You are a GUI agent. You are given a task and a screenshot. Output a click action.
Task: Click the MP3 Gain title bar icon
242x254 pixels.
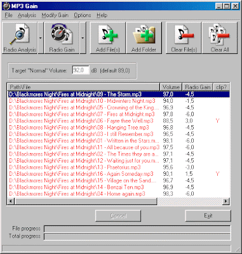(6, 6)
